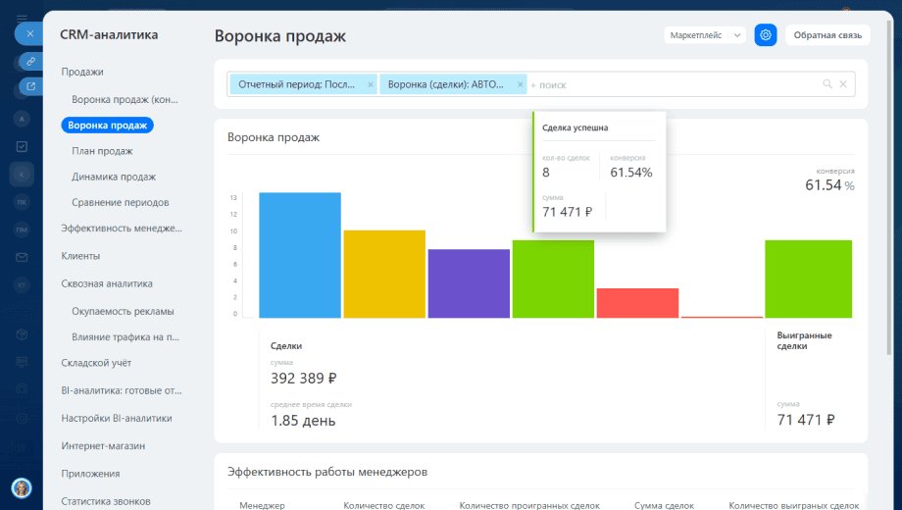
Task: Remove the Воронка (сделки) filter chip
Action: click(520, 84)
